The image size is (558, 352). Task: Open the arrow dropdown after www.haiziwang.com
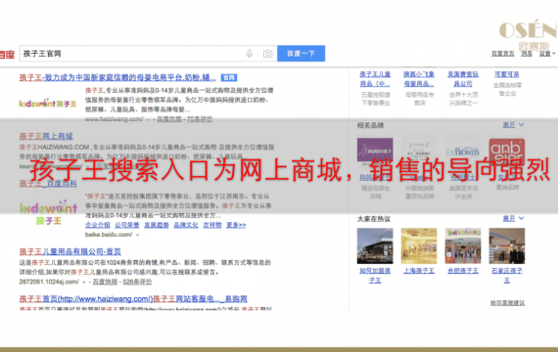click(148, 119)
